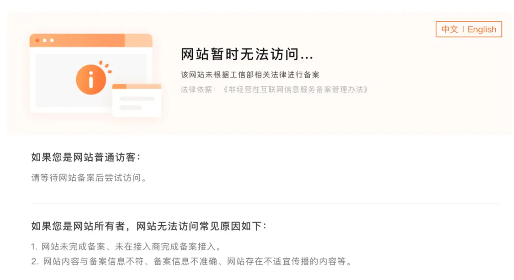Click the heading 网站暂时无法访问...
This screenshot has width=514, height=280.
(x=247, y=55)
